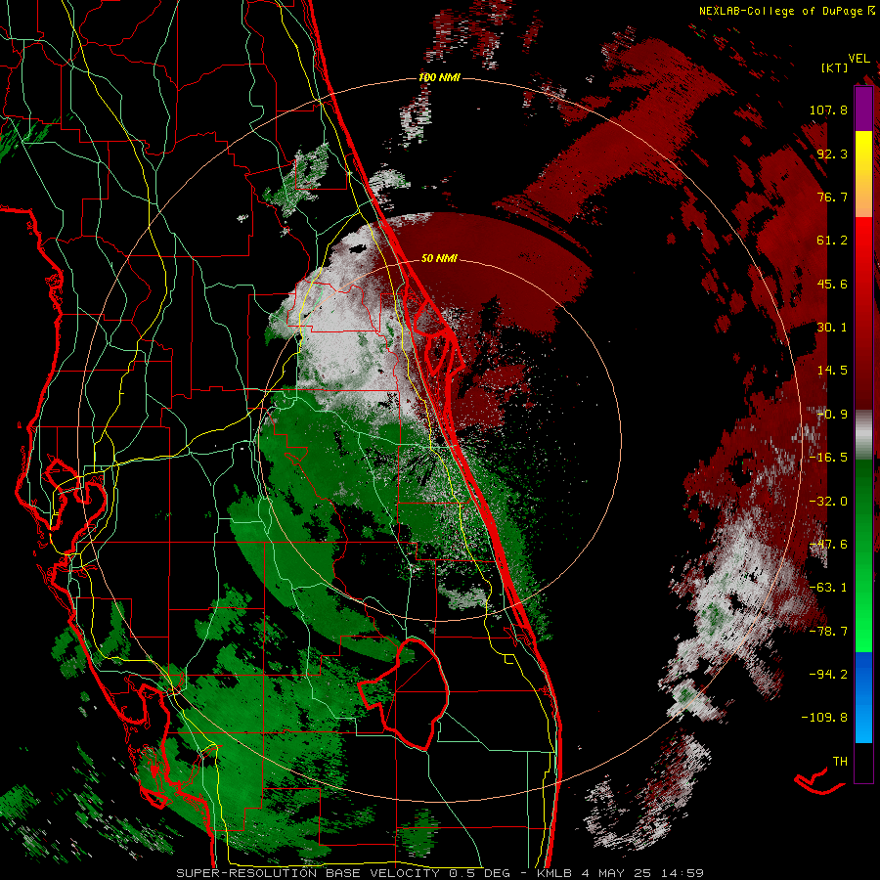Click the [KT] units label
The width and height of the screenshot is (880, 880).
(835, 67)
